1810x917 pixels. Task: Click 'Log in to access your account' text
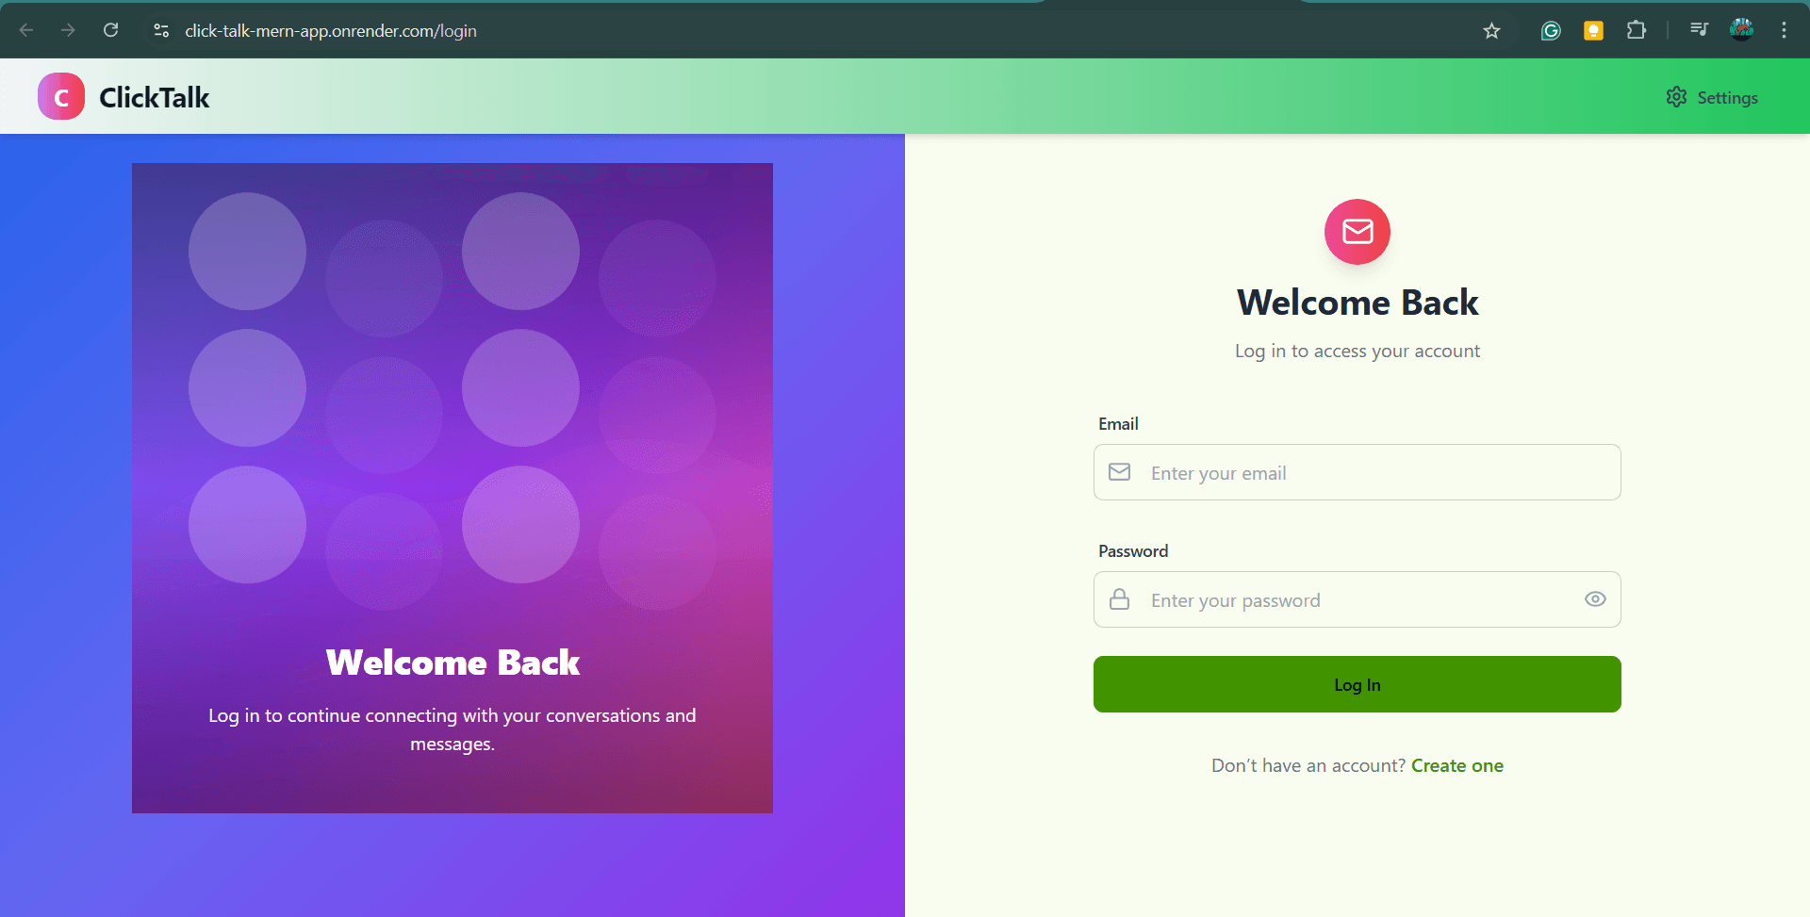click(1357, 351)
